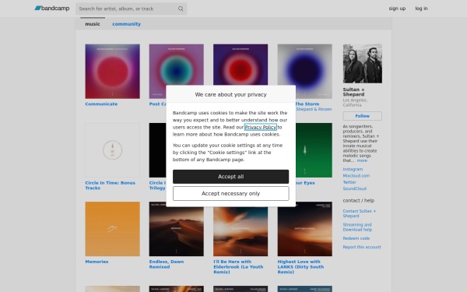Open Contact Sultan + Shepard link
The height and width of the screenshot is (292, 467).
[359, 213]
